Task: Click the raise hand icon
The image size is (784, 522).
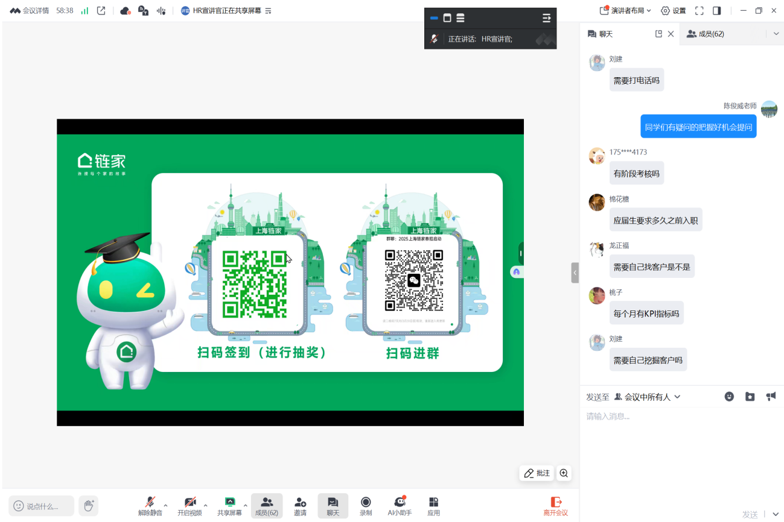Action: click(x=89, y=505)
